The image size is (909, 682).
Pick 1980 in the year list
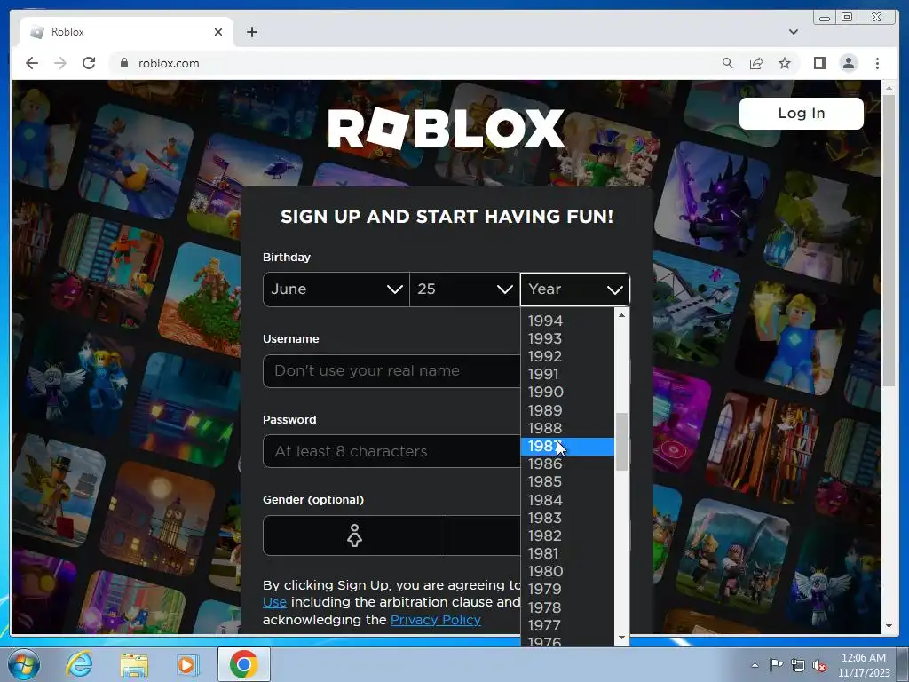567,571
